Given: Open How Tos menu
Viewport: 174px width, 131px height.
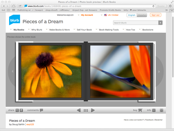Looking at the screenshot, I should click(130, 30).
